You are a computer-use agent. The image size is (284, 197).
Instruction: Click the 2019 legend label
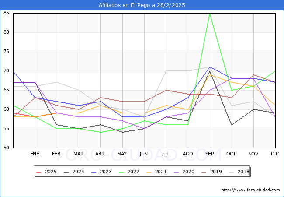[216, 172]
